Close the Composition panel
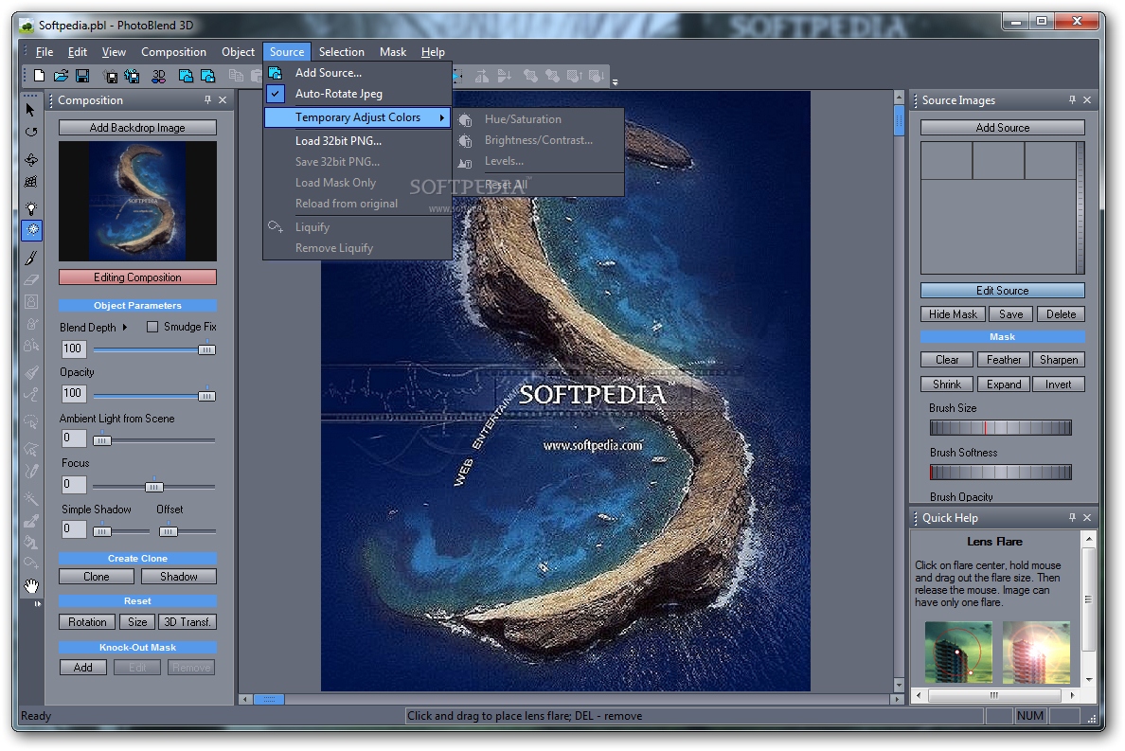 tap(223, 100)
